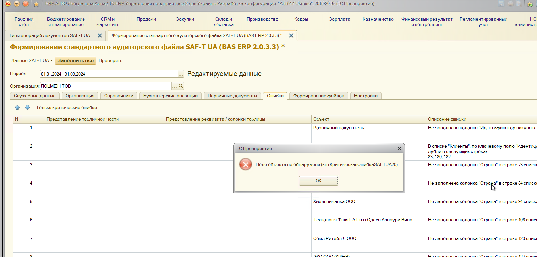Click the 'Описание ошибки' column header
Viewport: 537px width, 257px height.
[x=482, y=119]
